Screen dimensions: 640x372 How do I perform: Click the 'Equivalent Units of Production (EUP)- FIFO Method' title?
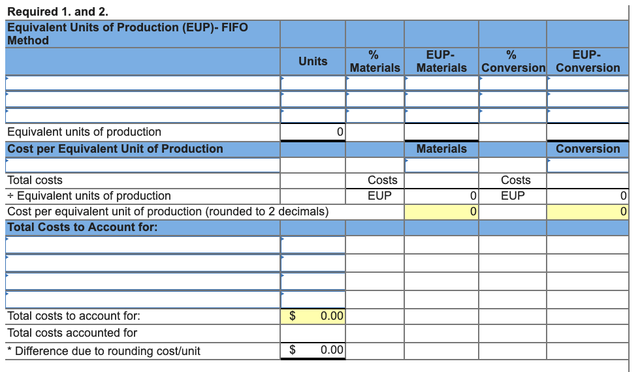click(x=127, y=34)
